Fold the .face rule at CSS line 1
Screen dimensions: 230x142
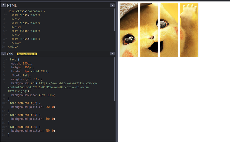tap(6, 60)
